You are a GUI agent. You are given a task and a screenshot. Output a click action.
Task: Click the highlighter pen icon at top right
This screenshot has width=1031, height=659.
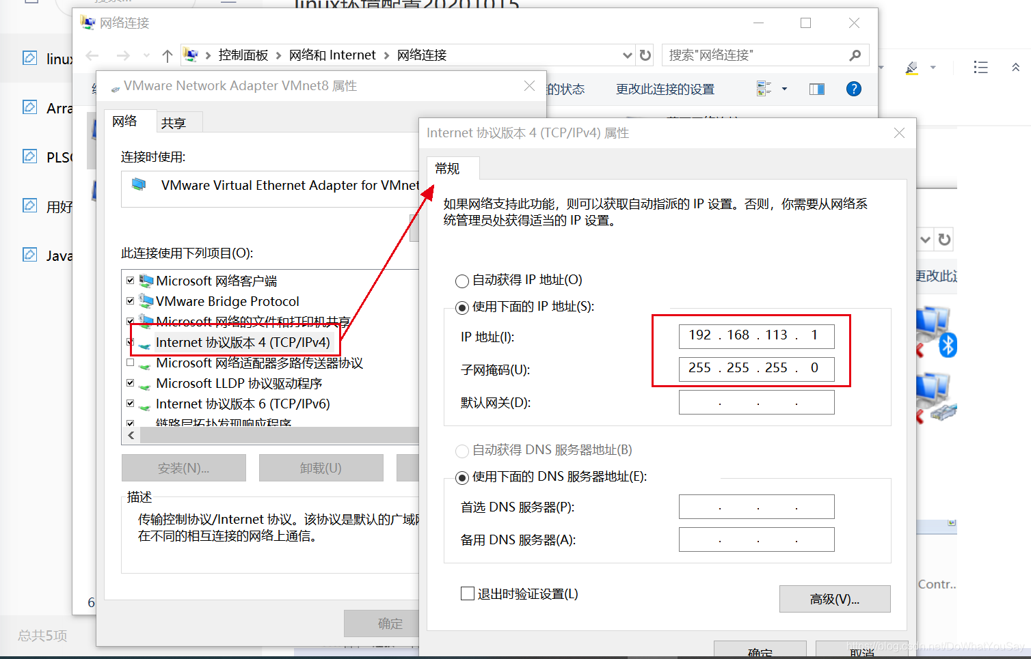coord(911,68)
